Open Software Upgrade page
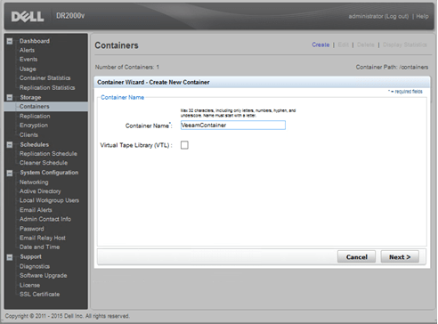Viewport: 438px width, 324px height. click(x=43, y=276)
